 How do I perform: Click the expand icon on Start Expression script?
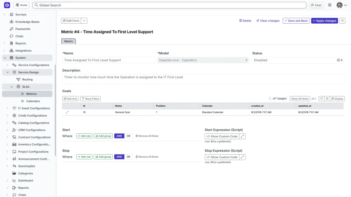[242, 136]
